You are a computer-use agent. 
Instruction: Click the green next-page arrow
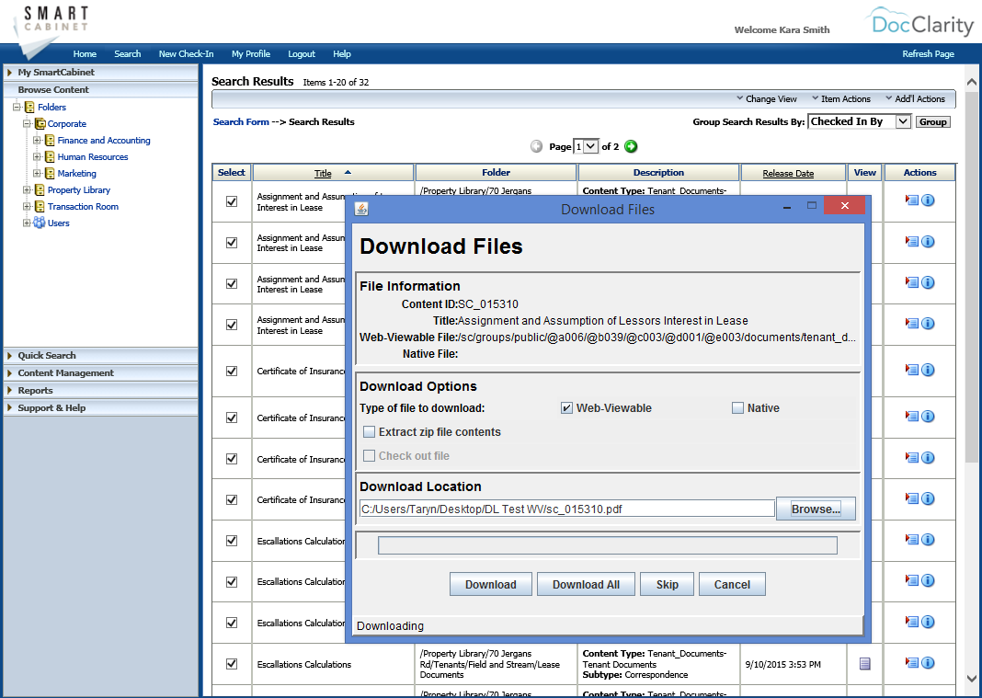(x=631, y=145)
